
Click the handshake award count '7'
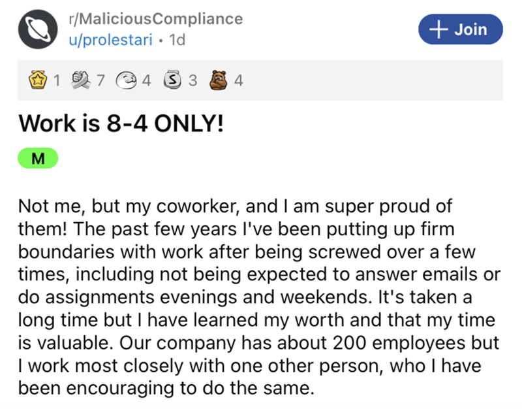pyautogui.click(x=100, y=81)
